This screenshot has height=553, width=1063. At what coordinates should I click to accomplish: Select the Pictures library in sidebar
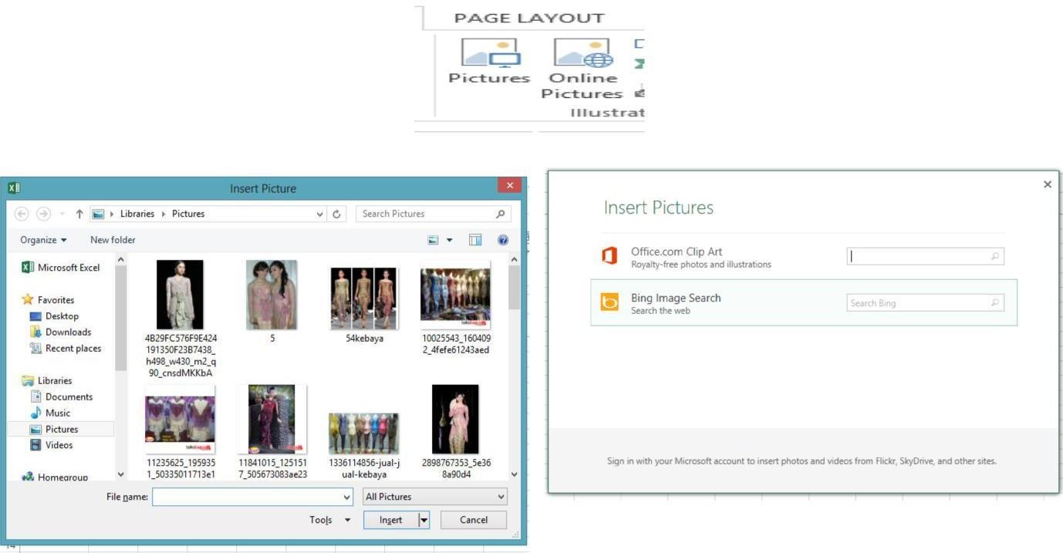(x=61, y=429)
